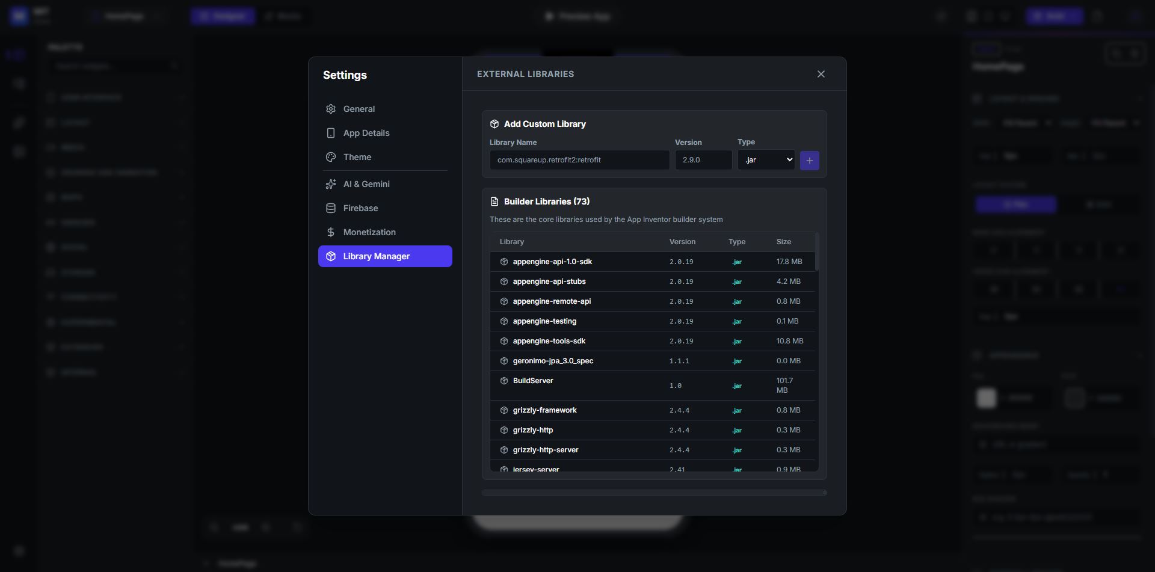The image size is (1155, 572).
Task: Switch to the App Details section
Action: 366,133
